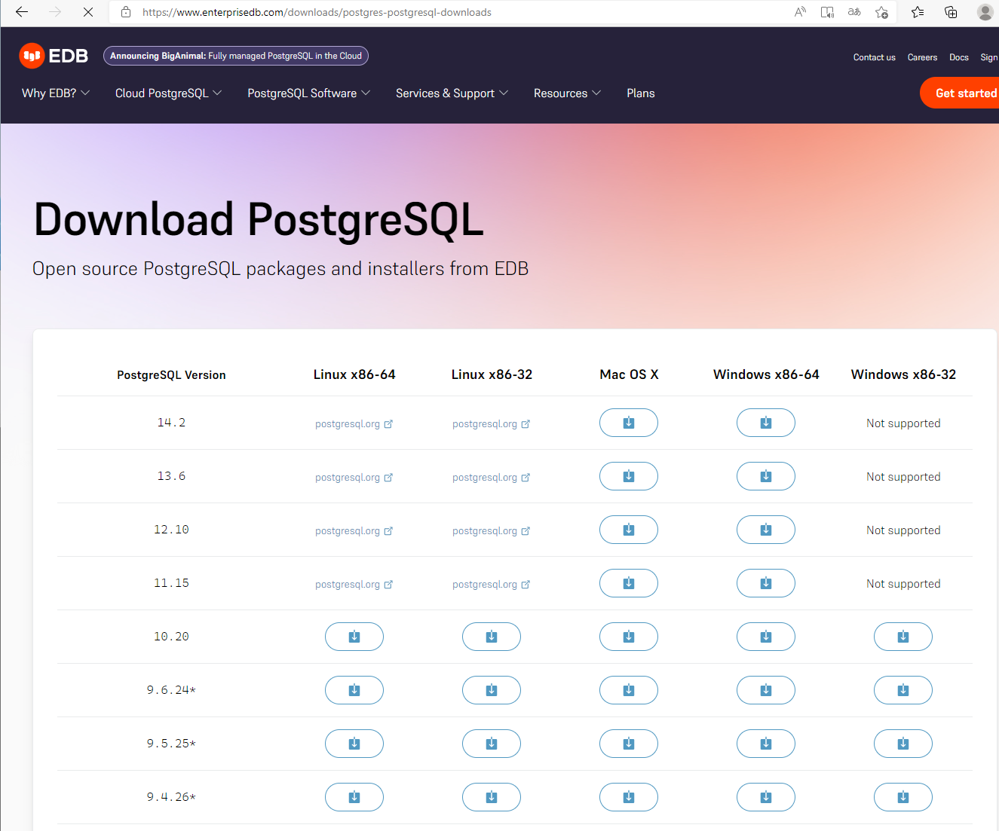This screenshot has height=831, width=999.
Task: View site information lock icon
Action: (x=126, y=12)
